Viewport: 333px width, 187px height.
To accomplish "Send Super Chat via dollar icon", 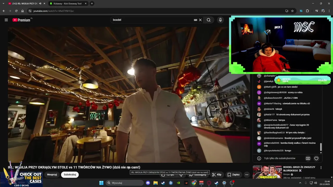I will tap(308, 158).
